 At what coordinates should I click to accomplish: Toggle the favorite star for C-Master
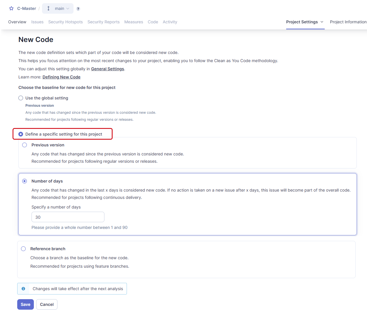coord(11,8)
